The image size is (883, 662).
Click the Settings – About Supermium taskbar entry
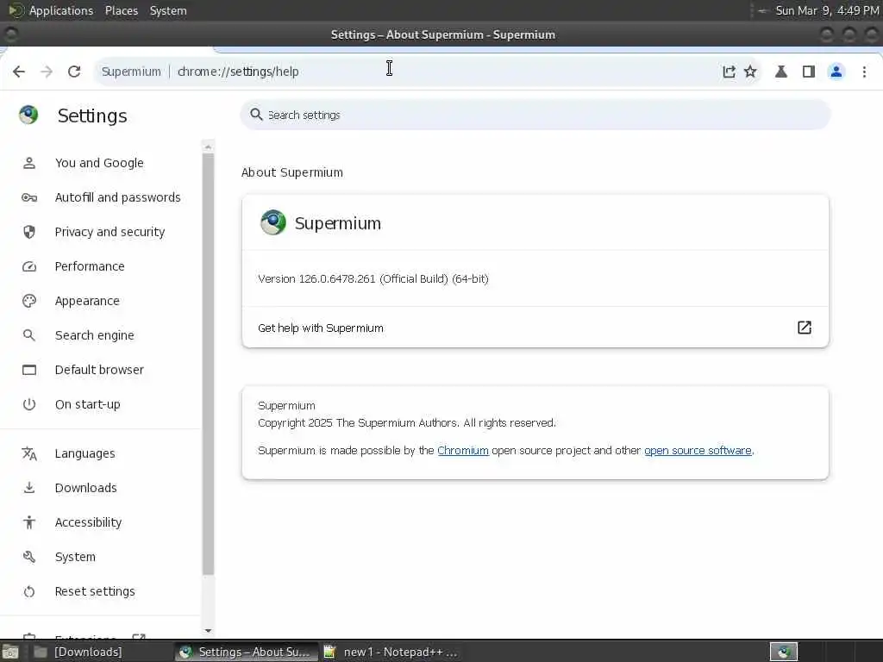[x=246, y=652]
